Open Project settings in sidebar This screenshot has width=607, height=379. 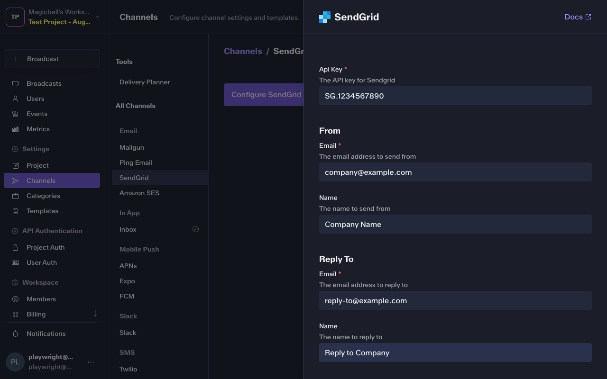coord(52,165)
